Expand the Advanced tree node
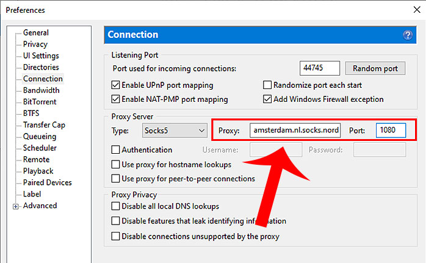Viewport: 426px width, 263px height. (x=16, y=206)
